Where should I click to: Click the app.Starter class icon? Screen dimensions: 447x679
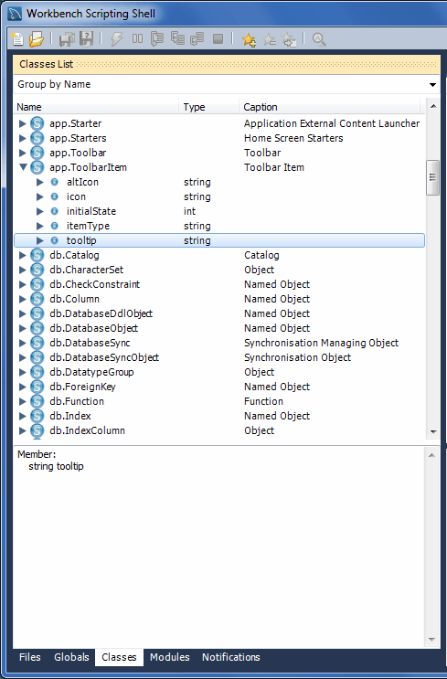[37, 123]
